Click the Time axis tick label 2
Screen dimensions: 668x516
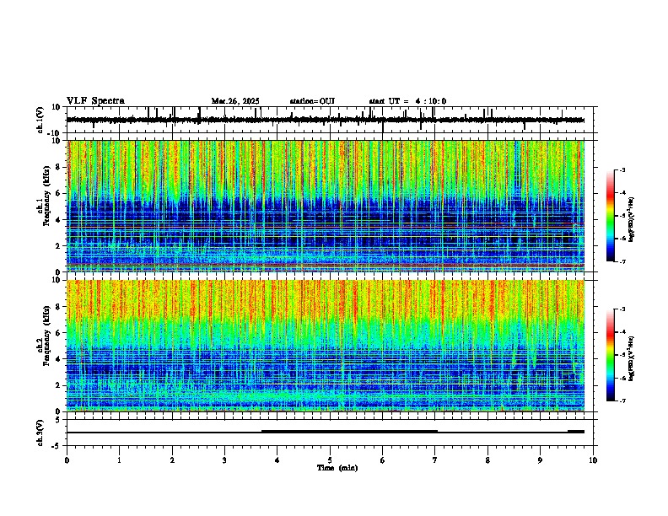(x=172, y=460)
